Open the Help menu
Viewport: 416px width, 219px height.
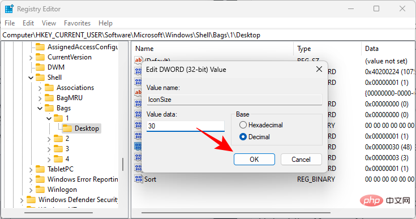(105, 23)
